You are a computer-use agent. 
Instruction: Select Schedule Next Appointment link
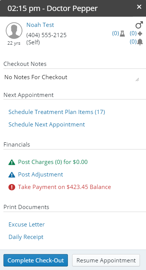point(47,125)
